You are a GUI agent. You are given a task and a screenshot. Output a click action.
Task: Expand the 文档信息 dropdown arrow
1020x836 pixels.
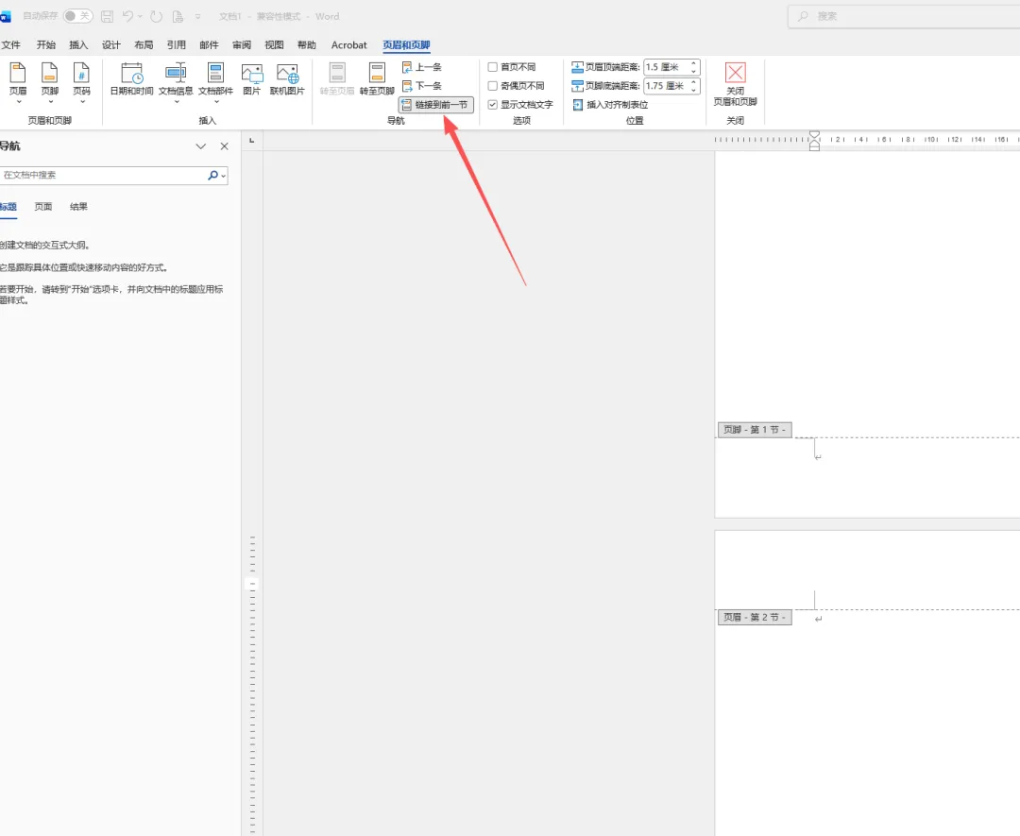click(176, 101)
